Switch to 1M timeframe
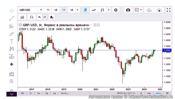 [x=64, y=10]
